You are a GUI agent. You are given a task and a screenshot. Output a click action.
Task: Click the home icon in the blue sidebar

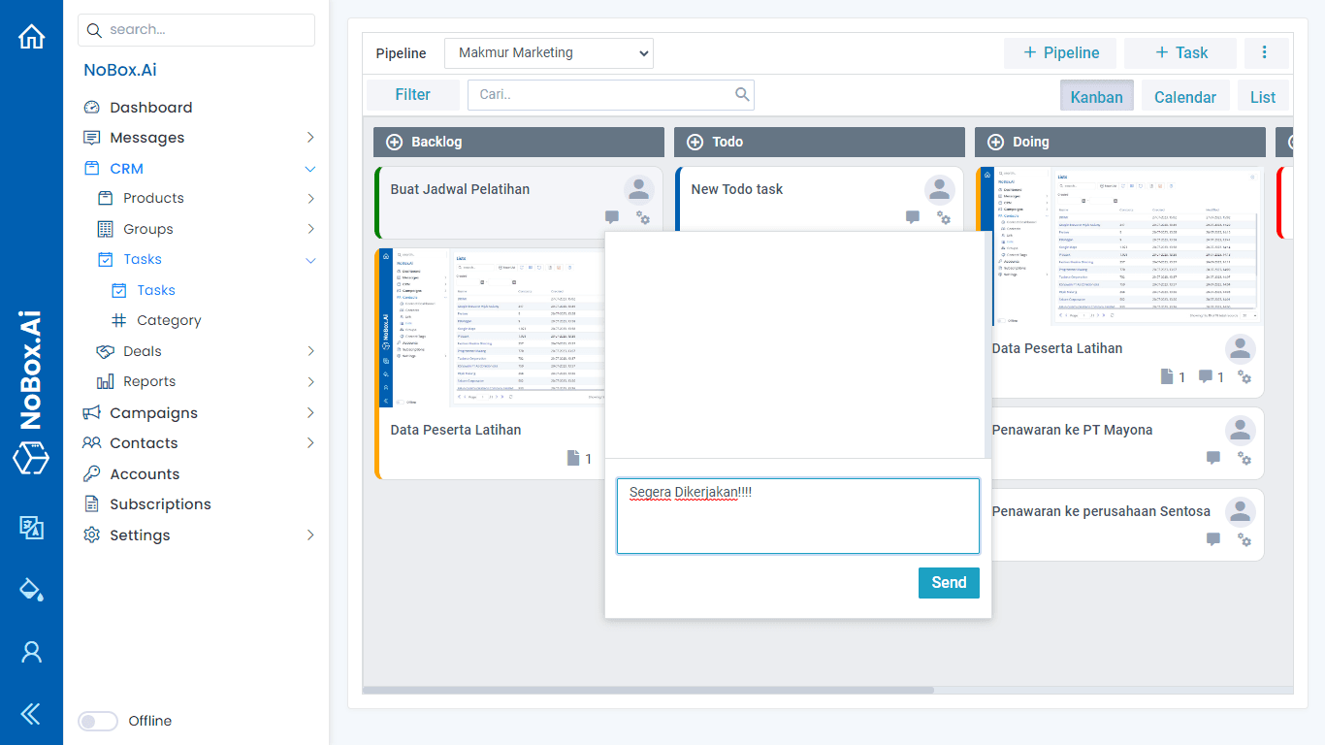[32, 37]
